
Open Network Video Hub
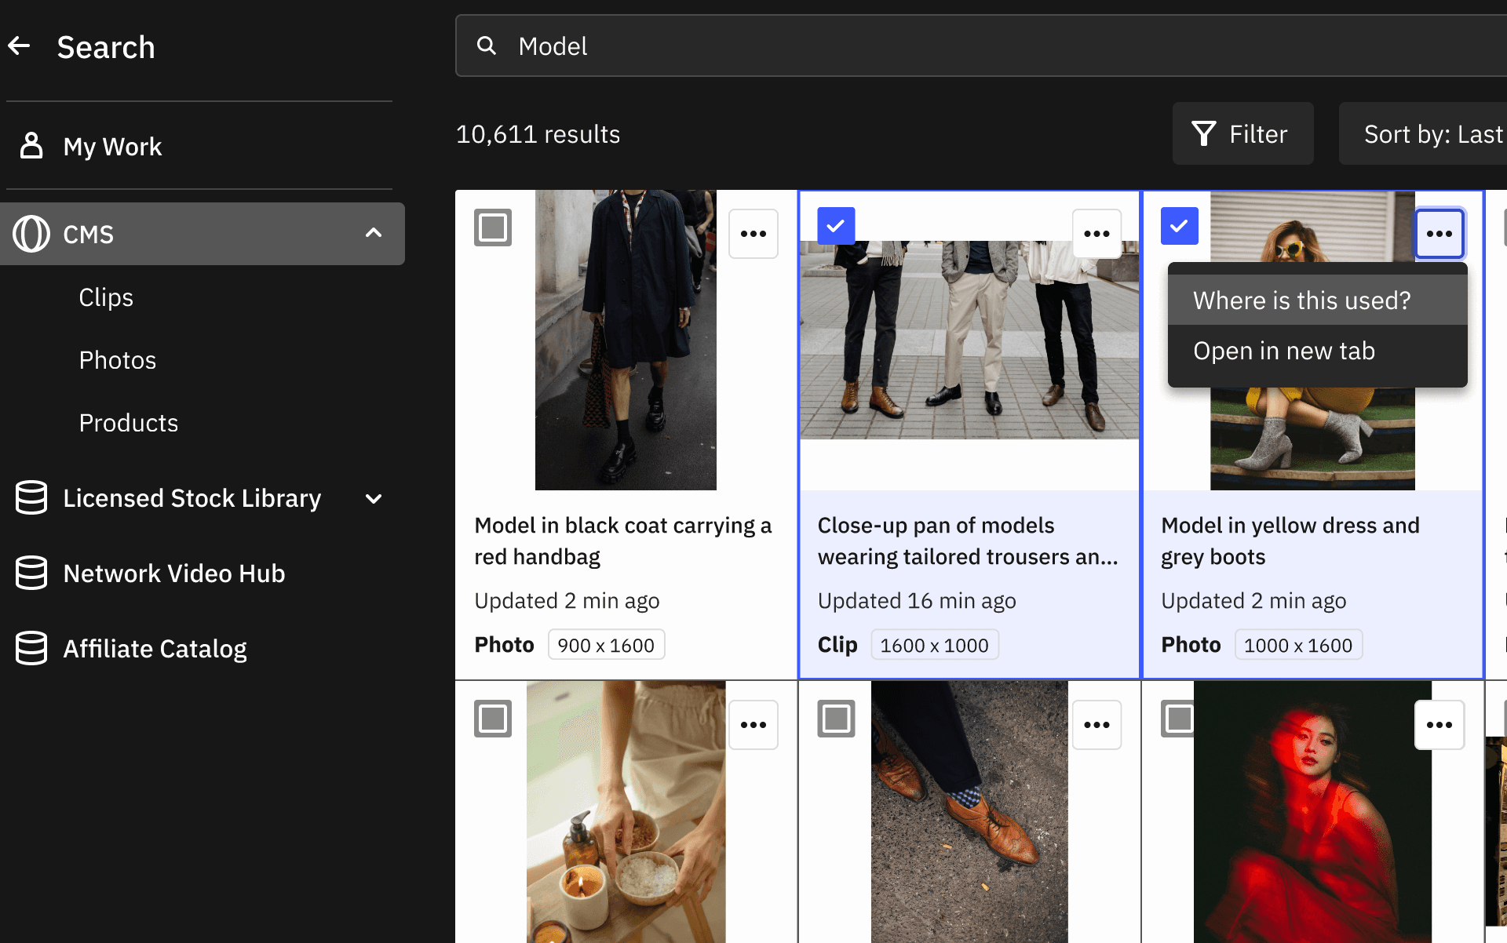(x=174, y=573)
